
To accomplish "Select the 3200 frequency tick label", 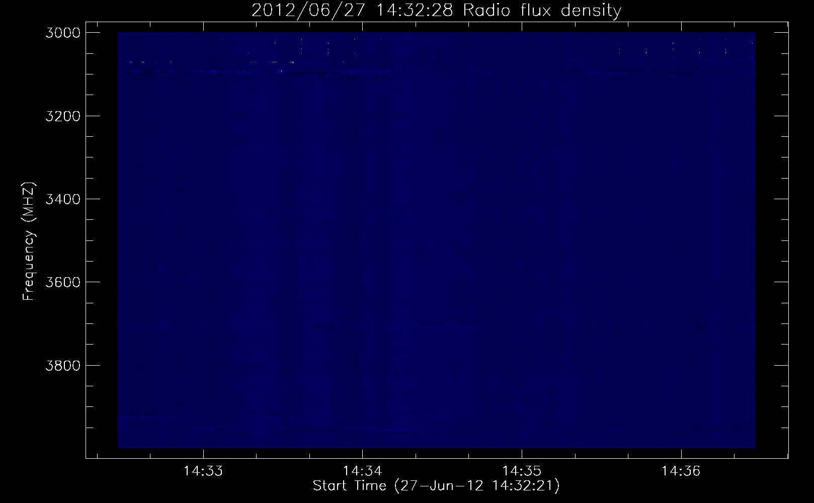I will (x=63, y=116).
